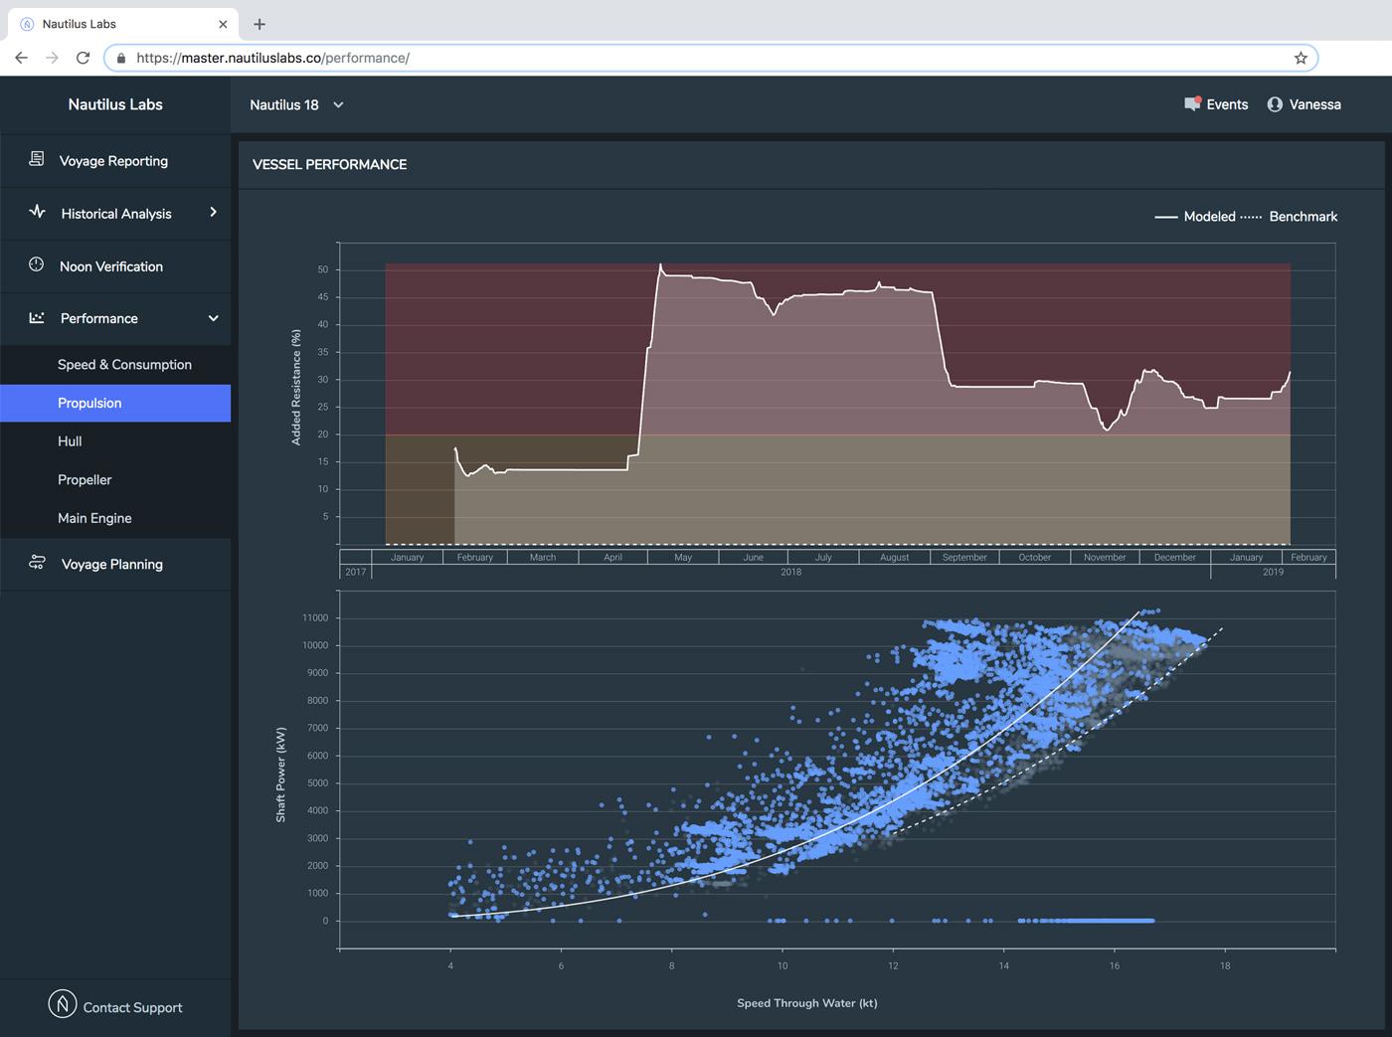Select September on the chart timeline

964,557
